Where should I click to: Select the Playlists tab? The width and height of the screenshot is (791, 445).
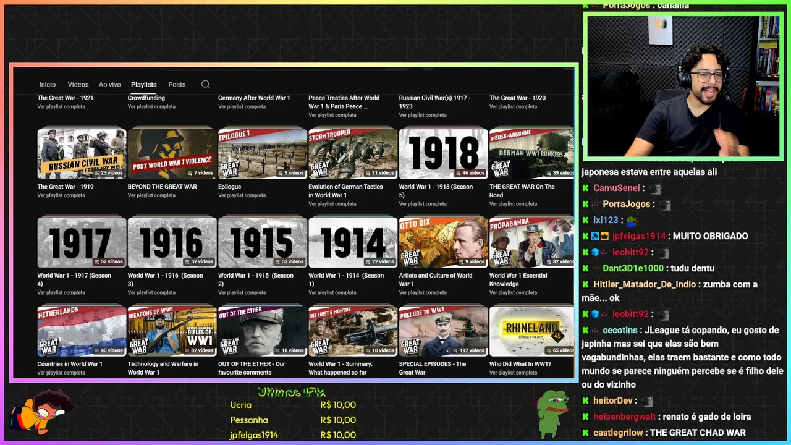[144, 85]
